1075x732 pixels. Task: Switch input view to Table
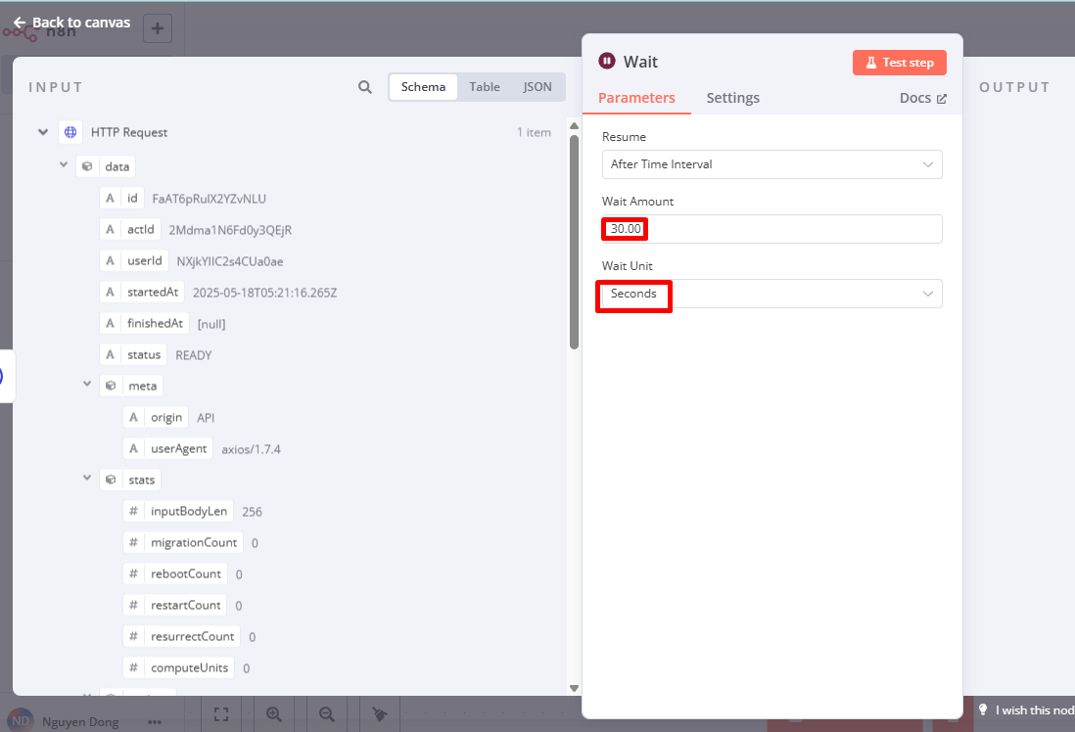[485, 87]
